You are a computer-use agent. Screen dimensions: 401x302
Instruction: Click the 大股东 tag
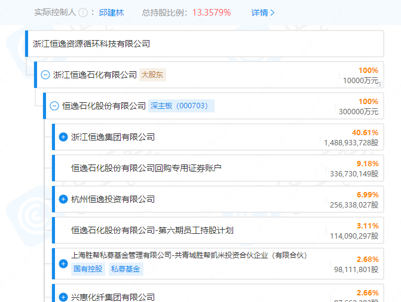pos(152,75)
